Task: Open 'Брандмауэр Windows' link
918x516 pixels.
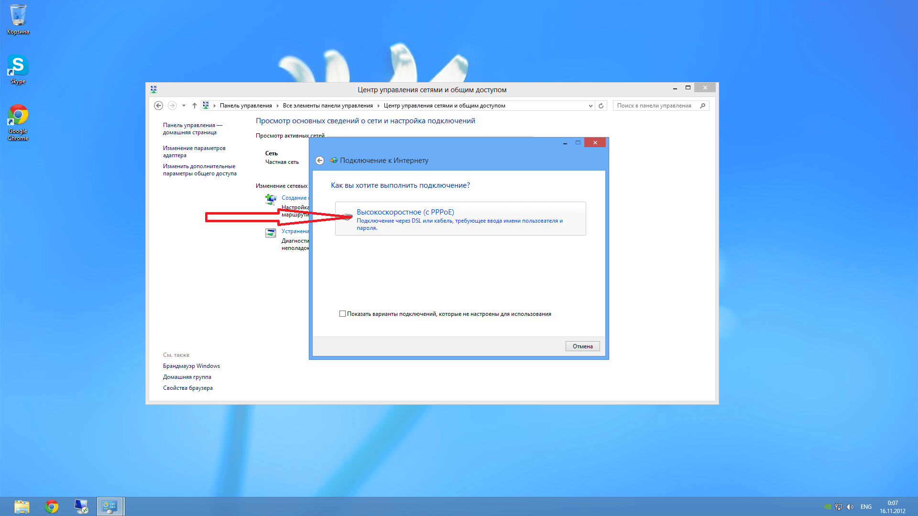Action: pos(191,366)
